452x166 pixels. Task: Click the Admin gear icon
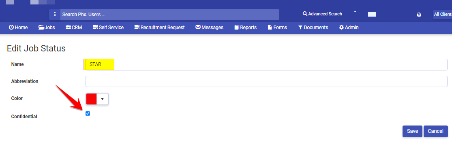(x=341, y=28)
